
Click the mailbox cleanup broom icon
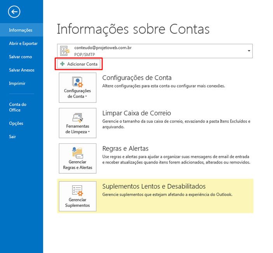tap(78, 118)
